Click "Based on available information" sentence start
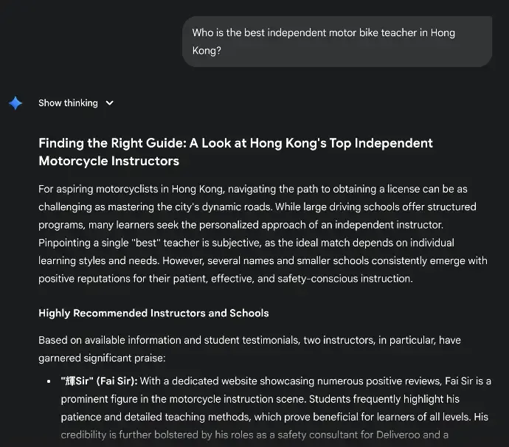The height and width of the screenshot is (447, 509). [108, 341]
